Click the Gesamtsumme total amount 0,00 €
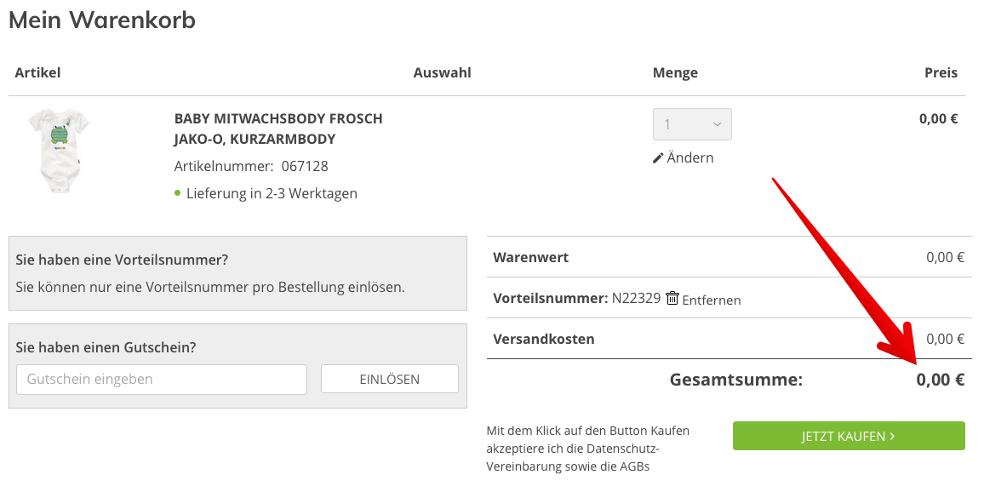Screen dimensions: 984x486 (940, 380)
